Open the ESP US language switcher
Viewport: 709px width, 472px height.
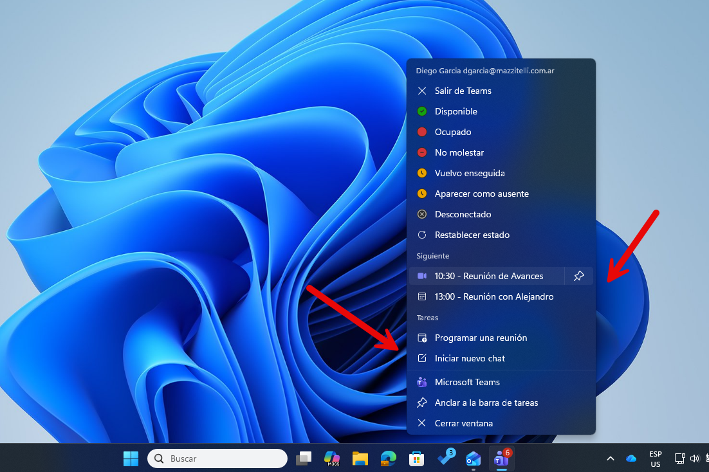(x=655, y=458)
